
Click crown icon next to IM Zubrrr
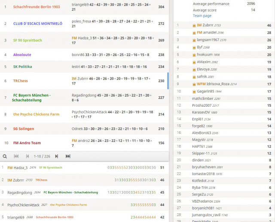point(194,25)
